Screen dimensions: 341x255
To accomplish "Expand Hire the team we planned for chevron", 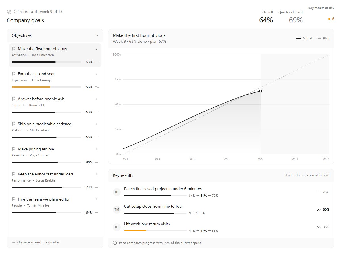I will tap(97, 199).
